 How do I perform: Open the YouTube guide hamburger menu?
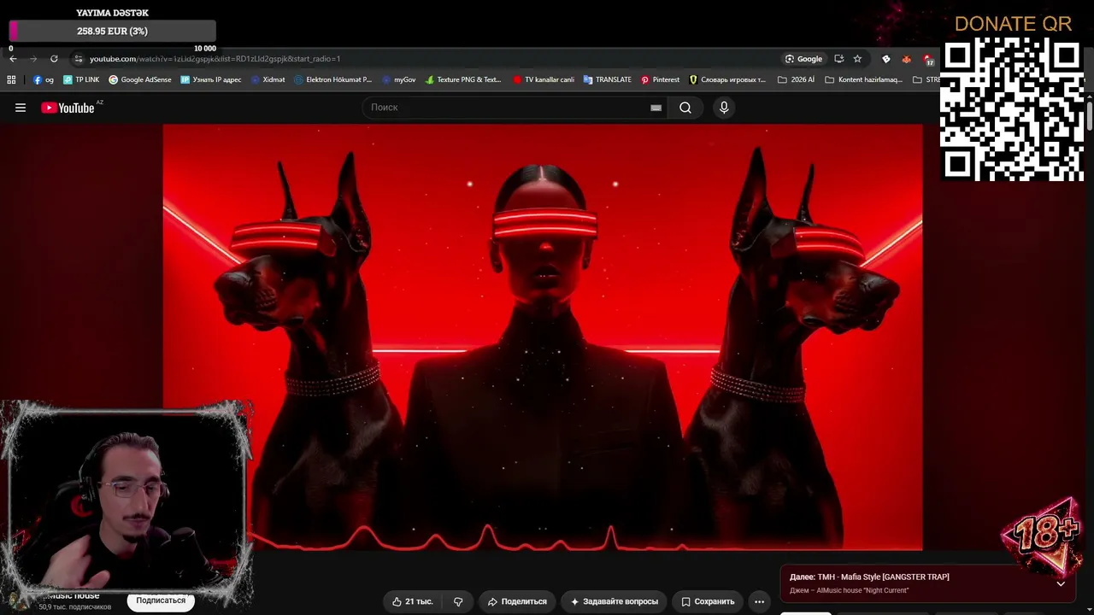(x=21, y=108)
